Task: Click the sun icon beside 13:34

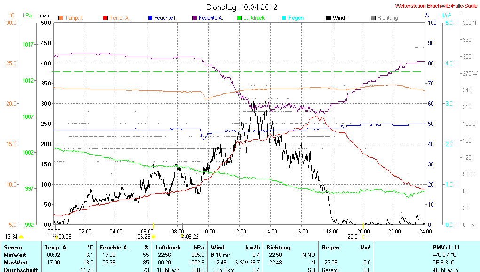Action: (21, 237)
